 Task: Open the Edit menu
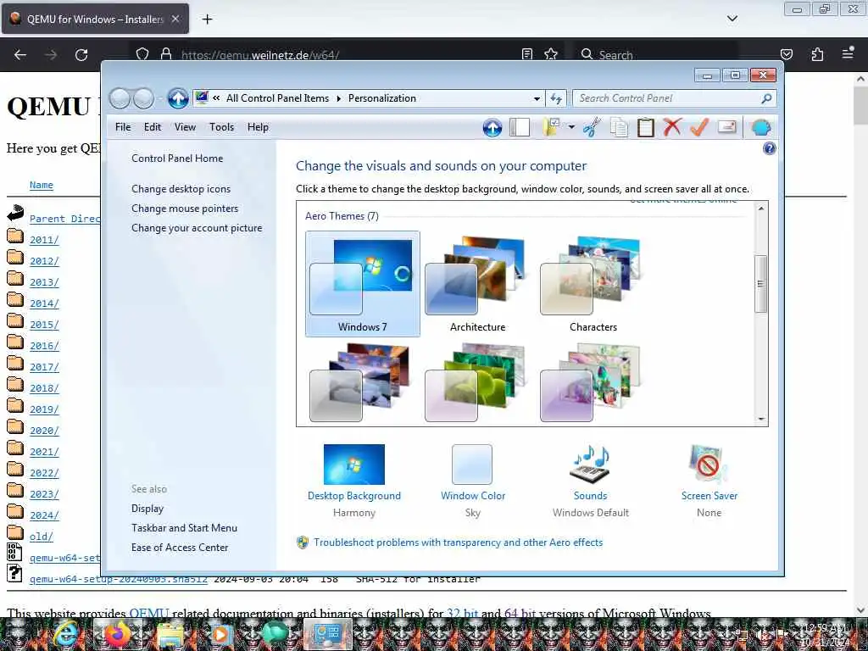[x=153, y=127]
